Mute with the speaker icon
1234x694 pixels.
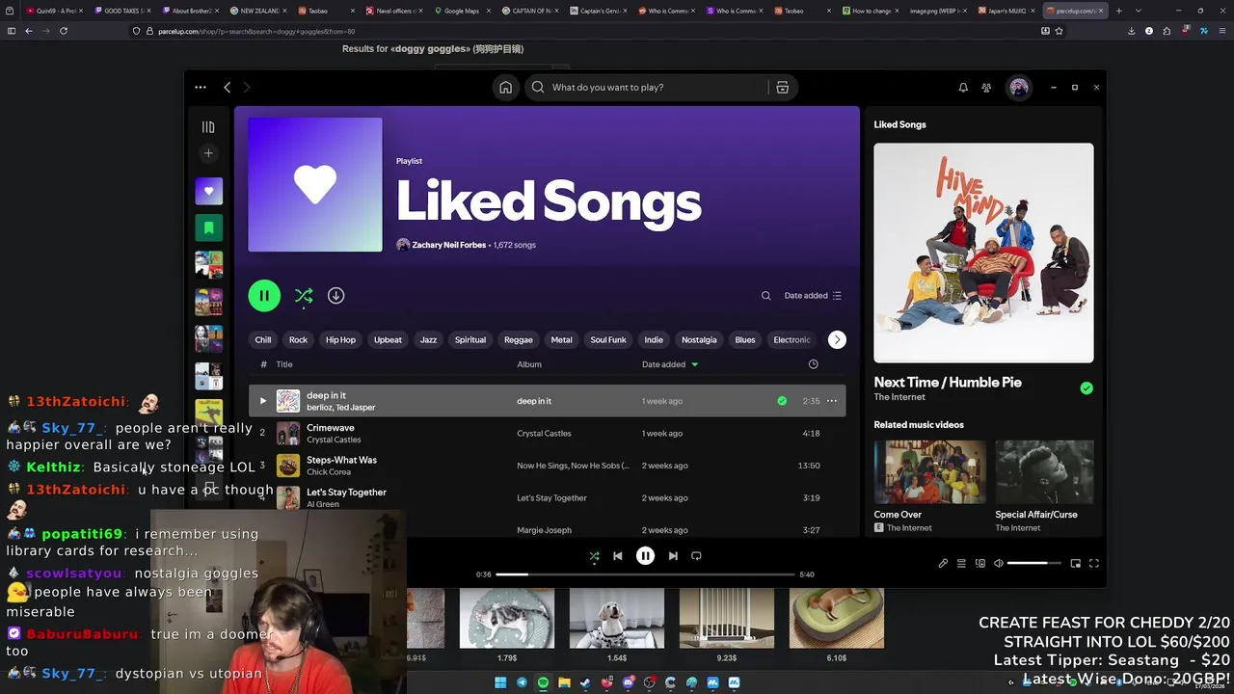(999, 564)
